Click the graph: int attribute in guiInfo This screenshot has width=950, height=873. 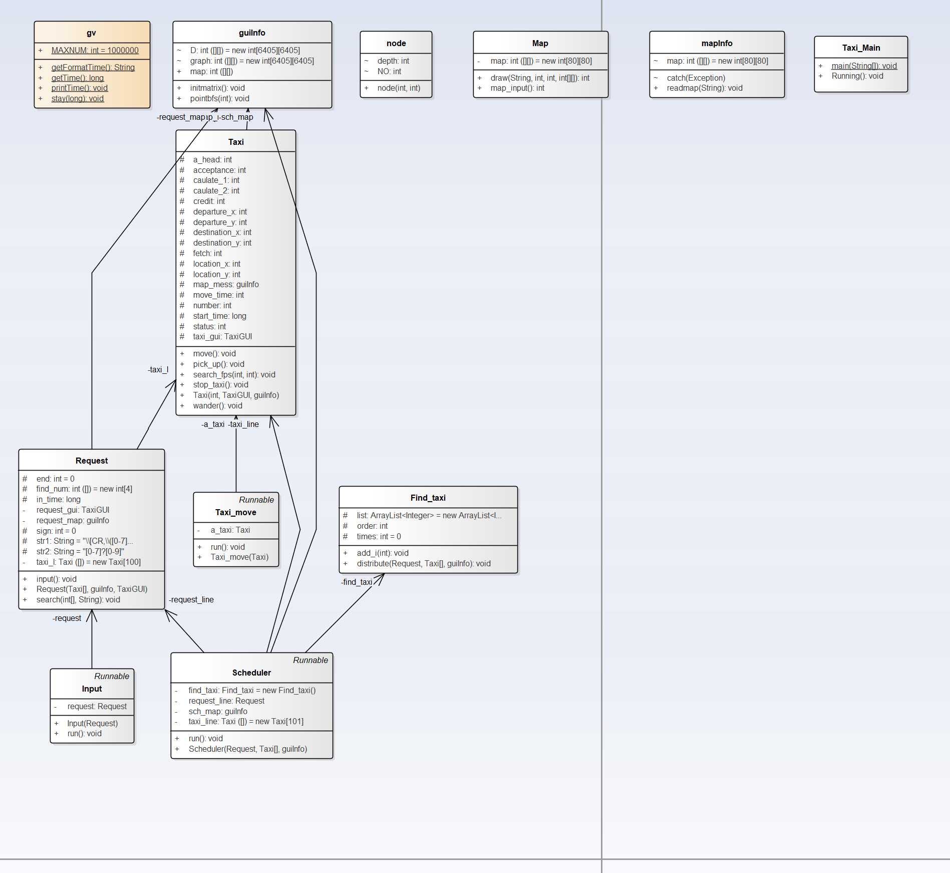point(252,61)
